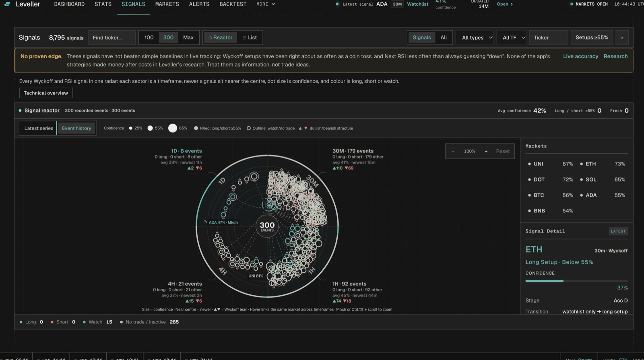Click the Technical overview button
This screenshot has height=360, width=644.
[x=46, y=93]
